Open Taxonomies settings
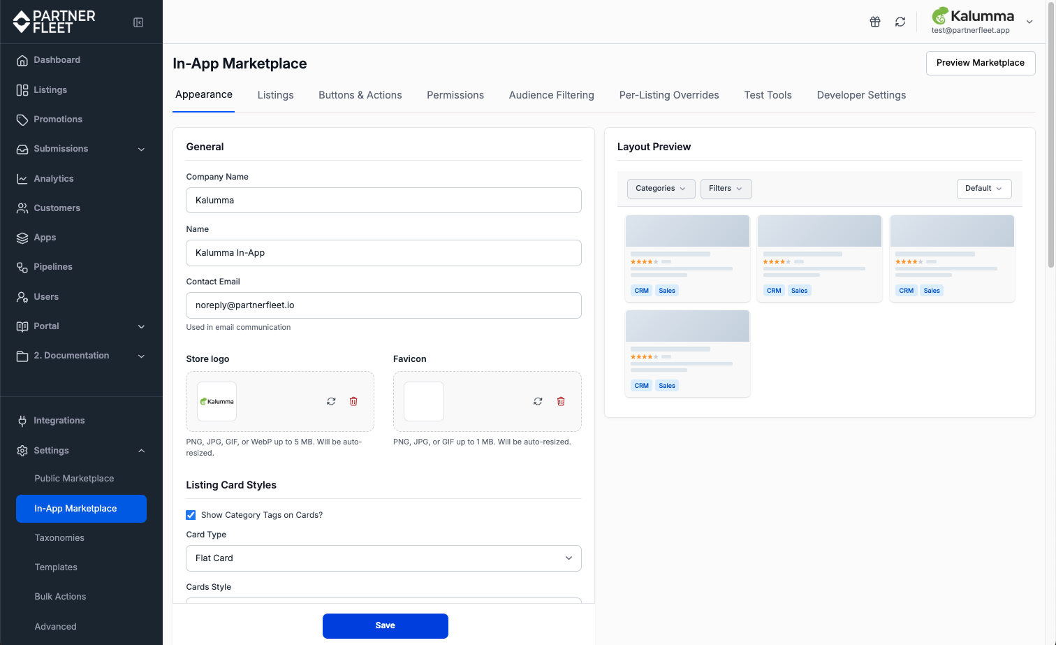Viewport: 1056px width, 645px height. (59, 538)
